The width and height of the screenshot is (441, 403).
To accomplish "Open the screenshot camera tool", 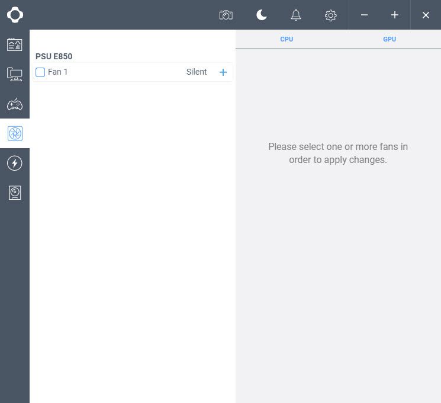I will click(x=226, y=15).
